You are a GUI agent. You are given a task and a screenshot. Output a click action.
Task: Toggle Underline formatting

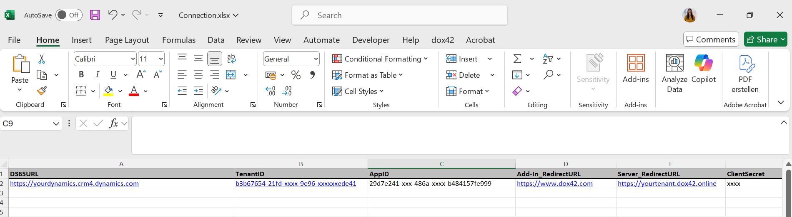pos(113,75)
